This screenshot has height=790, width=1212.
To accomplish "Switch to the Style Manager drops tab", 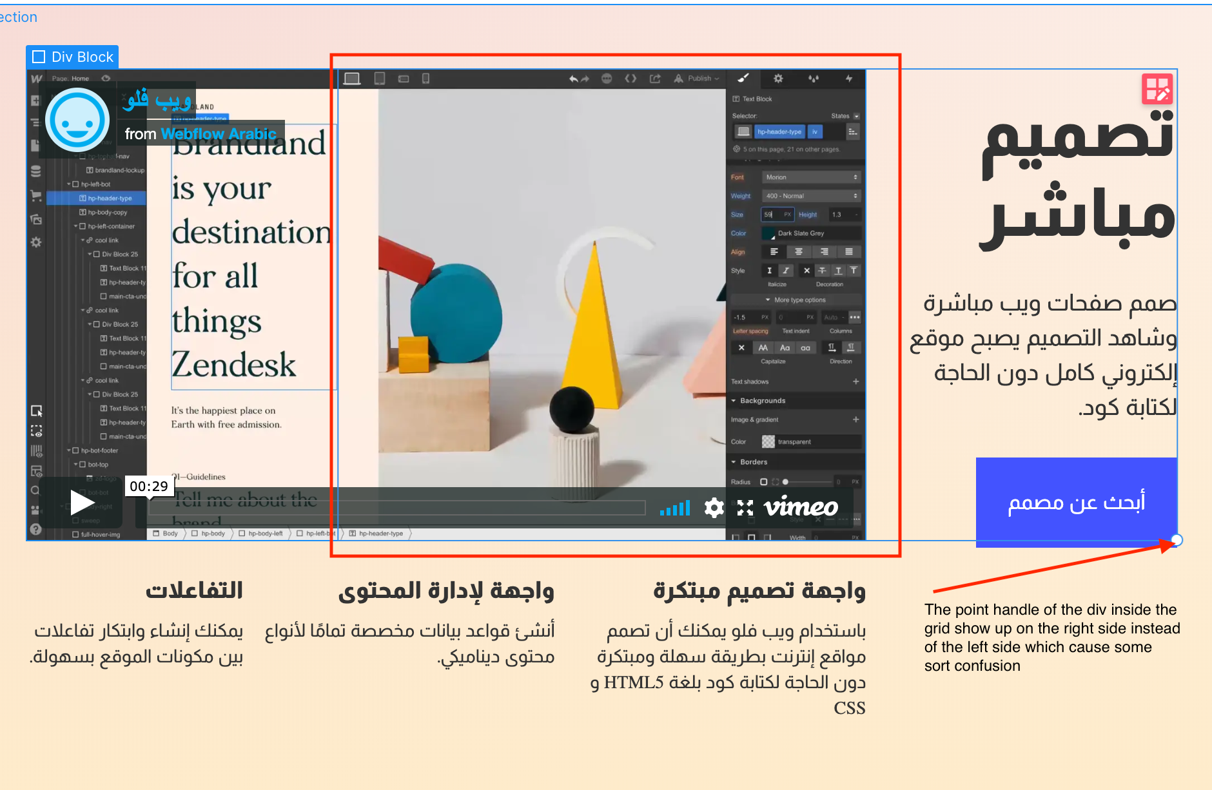I will point(814,79).
